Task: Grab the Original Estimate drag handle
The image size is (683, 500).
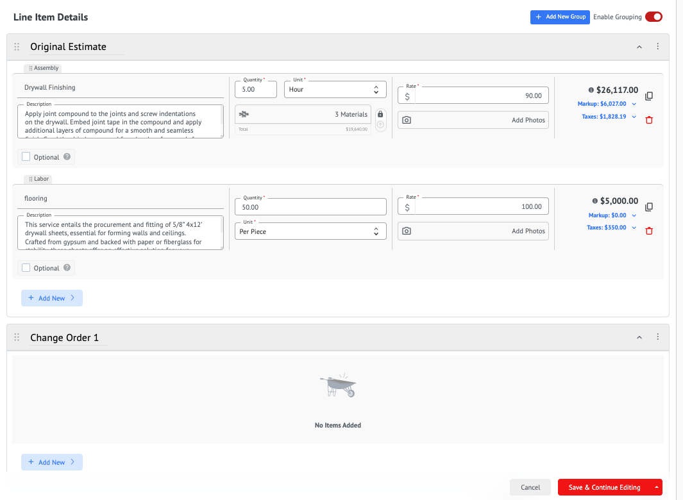Action: pyautogui.click(x=17, y=47)
